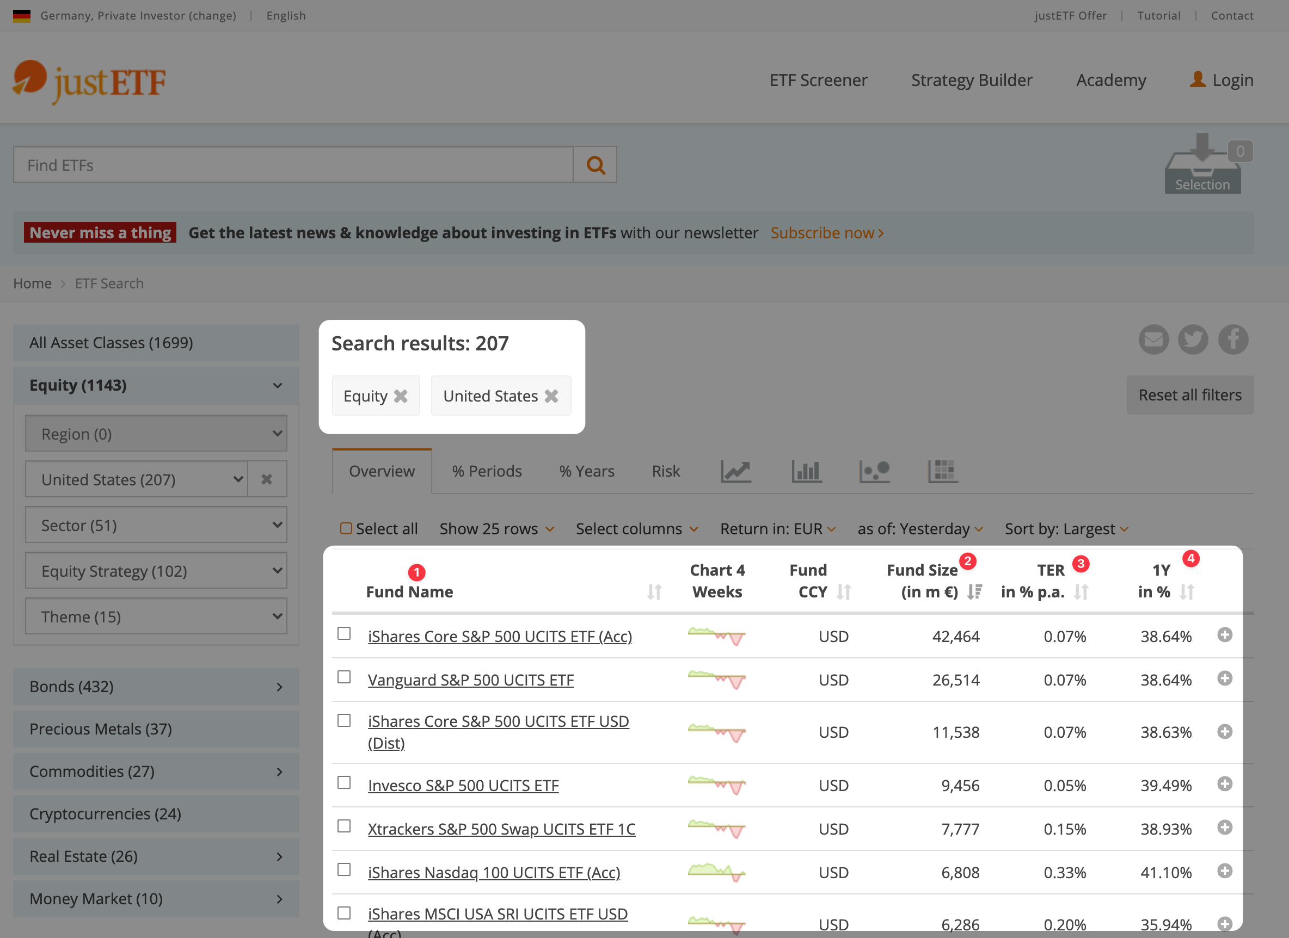This screenshot has height=938, width=1289.
Task: Switch to the Risk tab
Action: [x=666, y=471]
